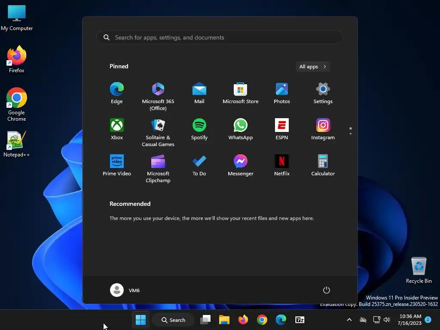Click the "Pinned" section heading

tap(119, 66)
